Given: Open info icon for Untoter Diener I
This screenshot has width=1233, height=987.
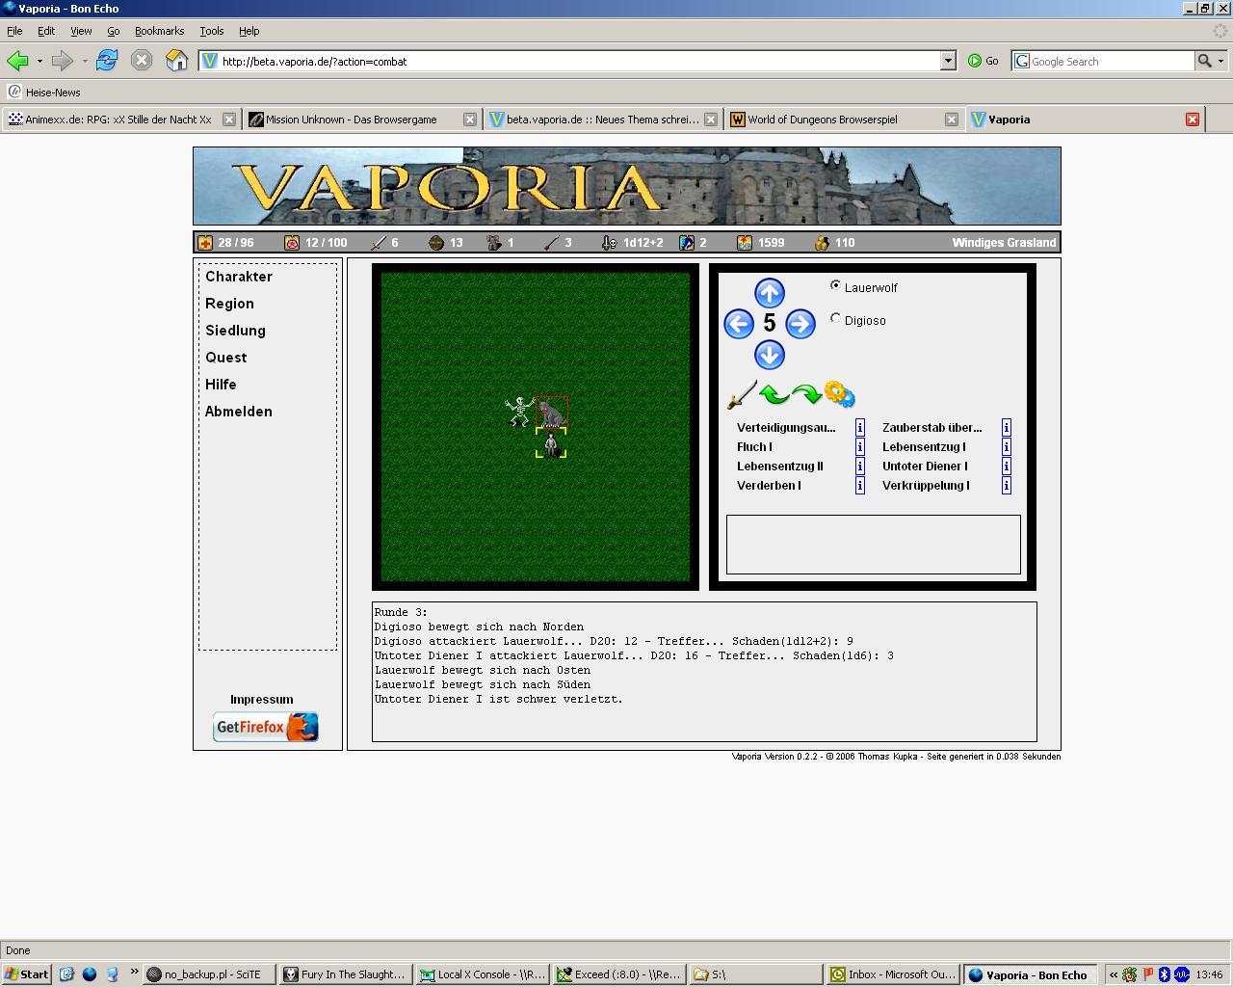Looking at the screenshot, I should pos(1006,467).
